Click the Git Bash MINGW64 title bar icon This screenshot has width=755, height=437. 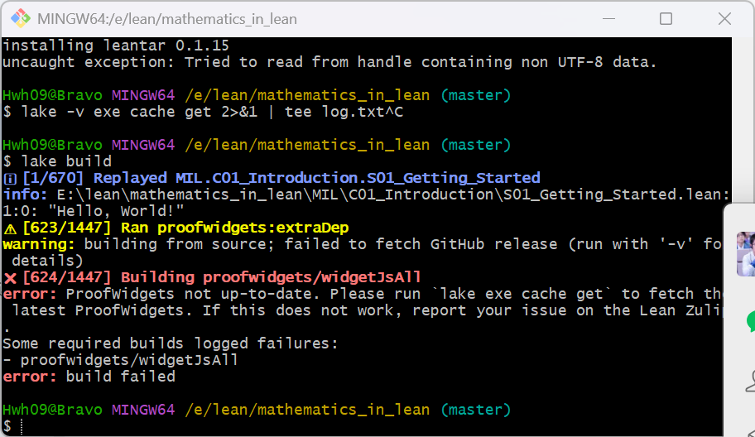[19, 19]
